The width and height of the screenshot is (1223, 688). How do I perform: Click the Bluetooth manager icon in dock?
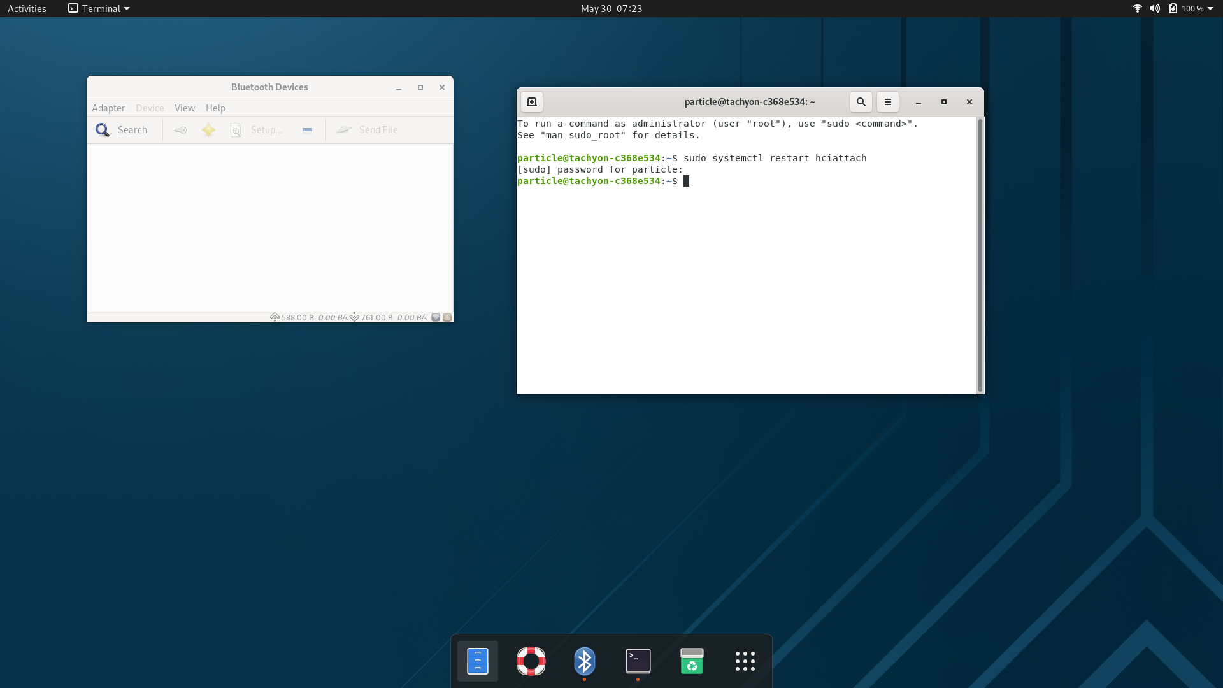(585, 661)
